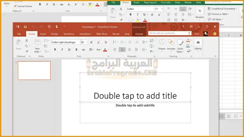Click the New Slide icon

point(37,42)
